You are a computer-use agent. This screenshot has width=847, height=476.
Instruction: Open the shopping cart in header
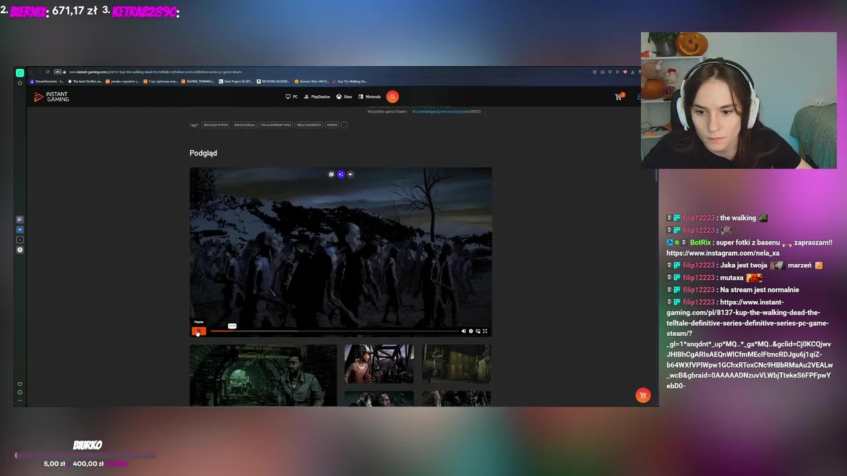[619, 97]
